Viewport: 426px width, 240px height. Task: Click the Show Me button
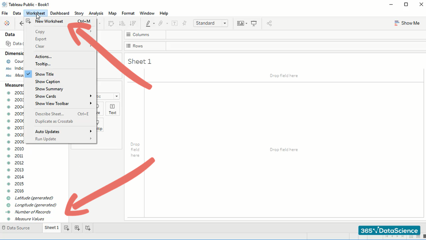(407, 23)
